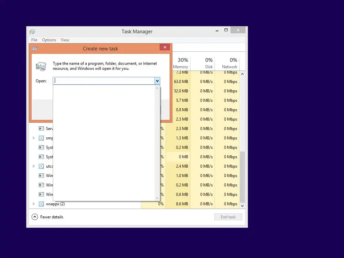This screenshot has height=258, width=344.
Task: Click the Run dialog computer icon
Action: click(41, 66)
